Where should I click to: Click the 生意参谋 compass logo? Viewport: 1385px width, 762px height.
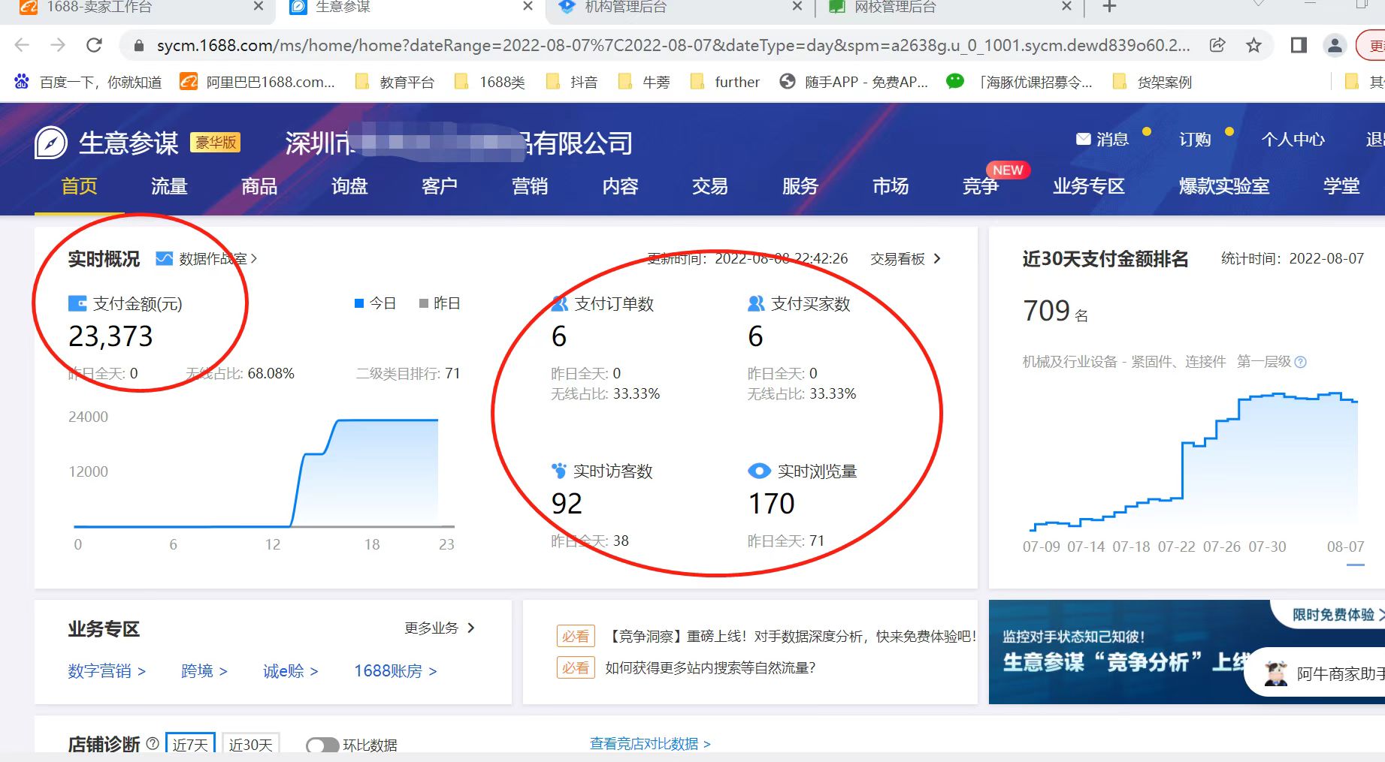point(51,143)
